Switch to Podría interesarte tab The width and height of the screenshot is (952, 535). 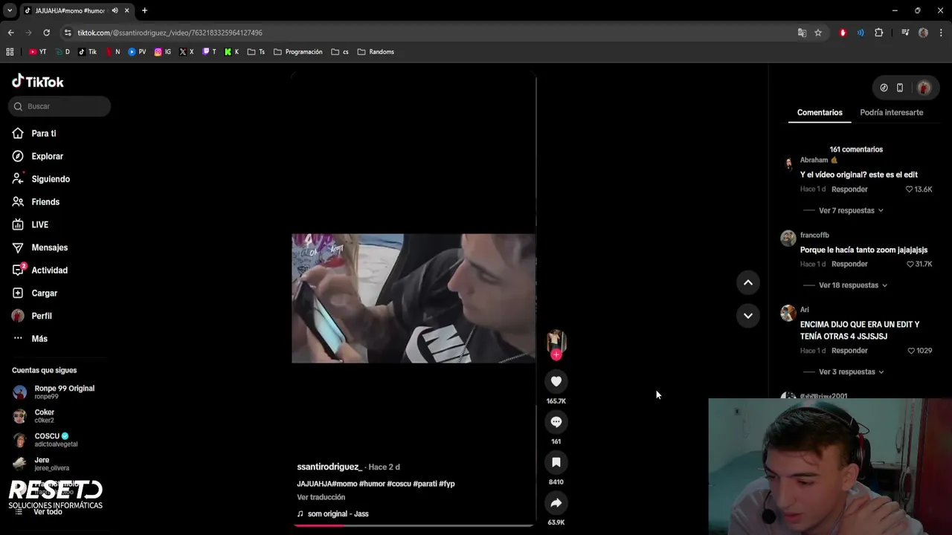point(891,112)
